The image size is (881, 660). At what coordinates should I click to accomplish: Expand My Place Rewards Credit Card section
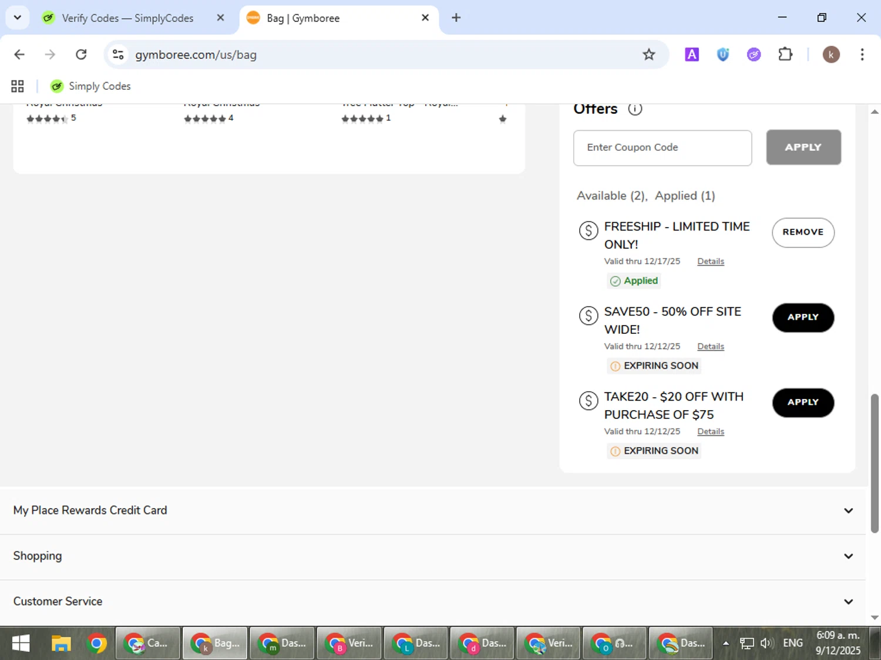[433, 510]
